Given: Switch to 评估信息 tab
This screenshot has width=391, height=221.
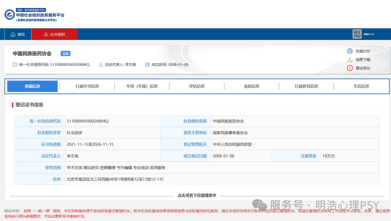Looking at the screenshot, I should click(197, 86).
